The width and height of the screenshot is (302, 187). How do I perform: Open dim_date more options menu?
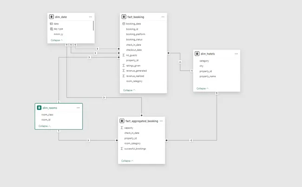coord(90,17)
